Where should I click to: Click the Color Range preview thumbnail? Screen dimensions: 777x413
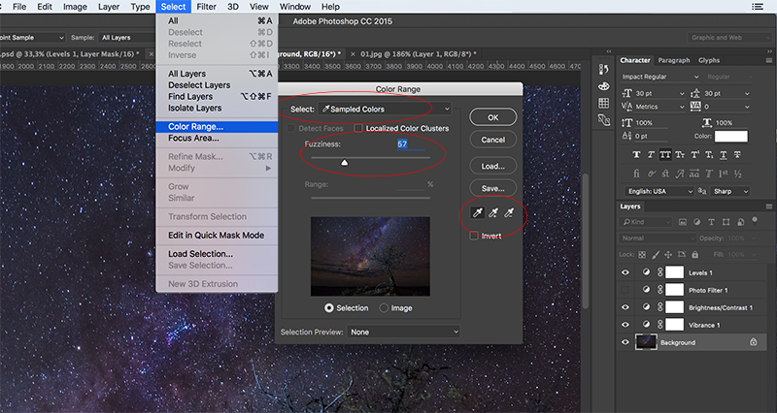click(370, 256)
